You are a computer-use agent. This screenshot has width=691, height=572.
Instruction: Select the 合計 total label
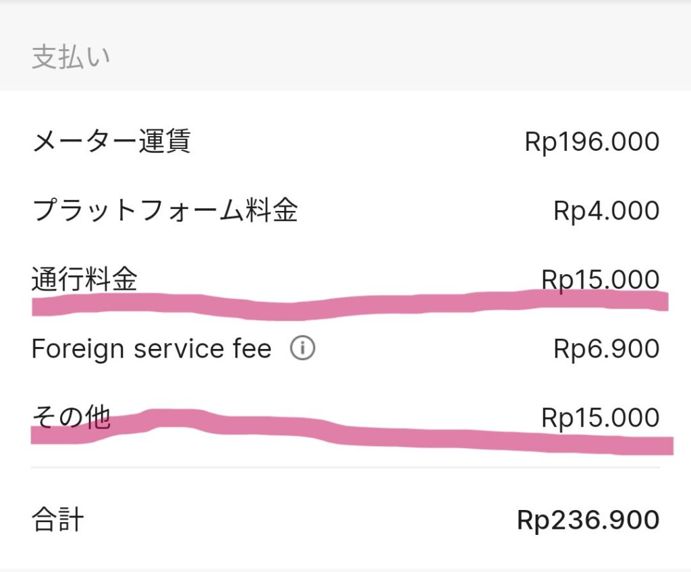58,520
